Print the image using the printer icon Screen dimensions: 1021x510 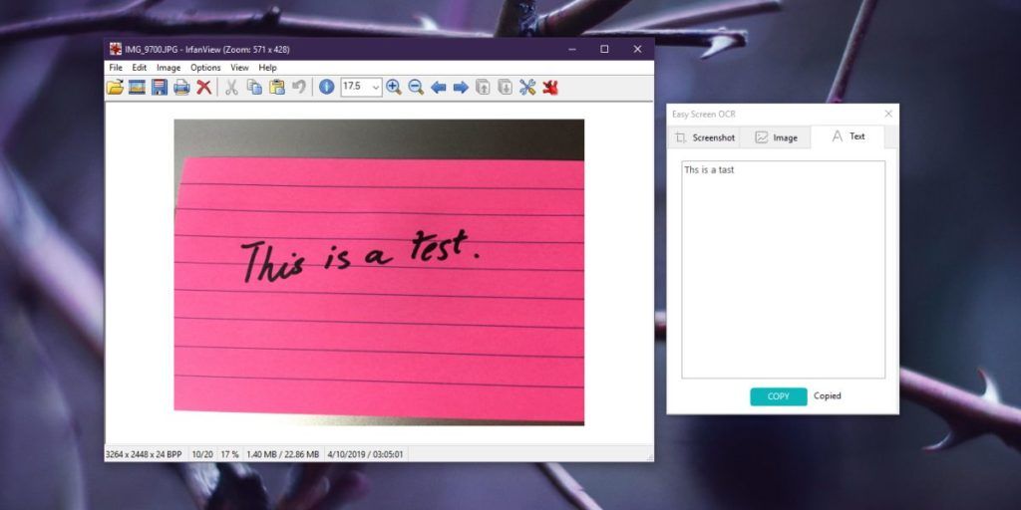pos(181,88)
